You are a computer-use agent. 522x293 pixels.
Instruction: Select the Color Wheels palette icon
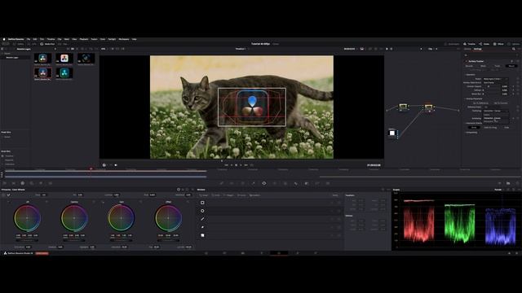pyautogui.click(x=23, y=183)
